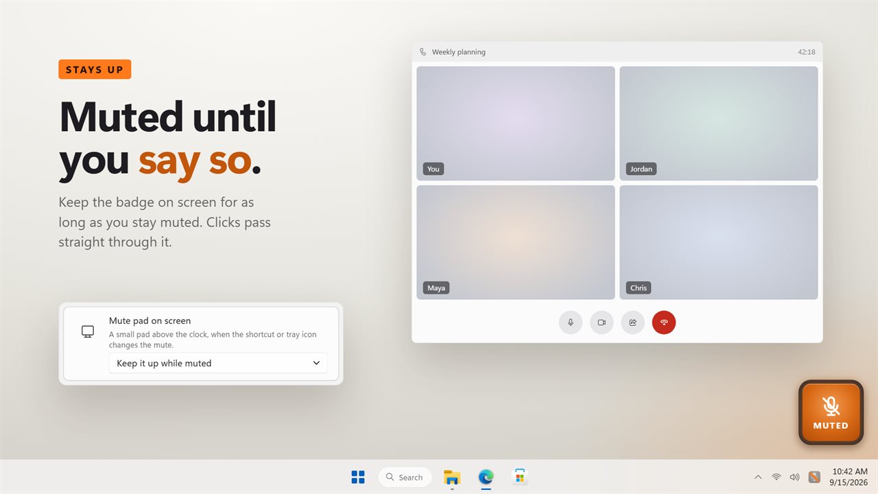Click the "Keep the badge on screen" paragraph
The width and height of the screenshot is (878, 494).
(165, 222)
